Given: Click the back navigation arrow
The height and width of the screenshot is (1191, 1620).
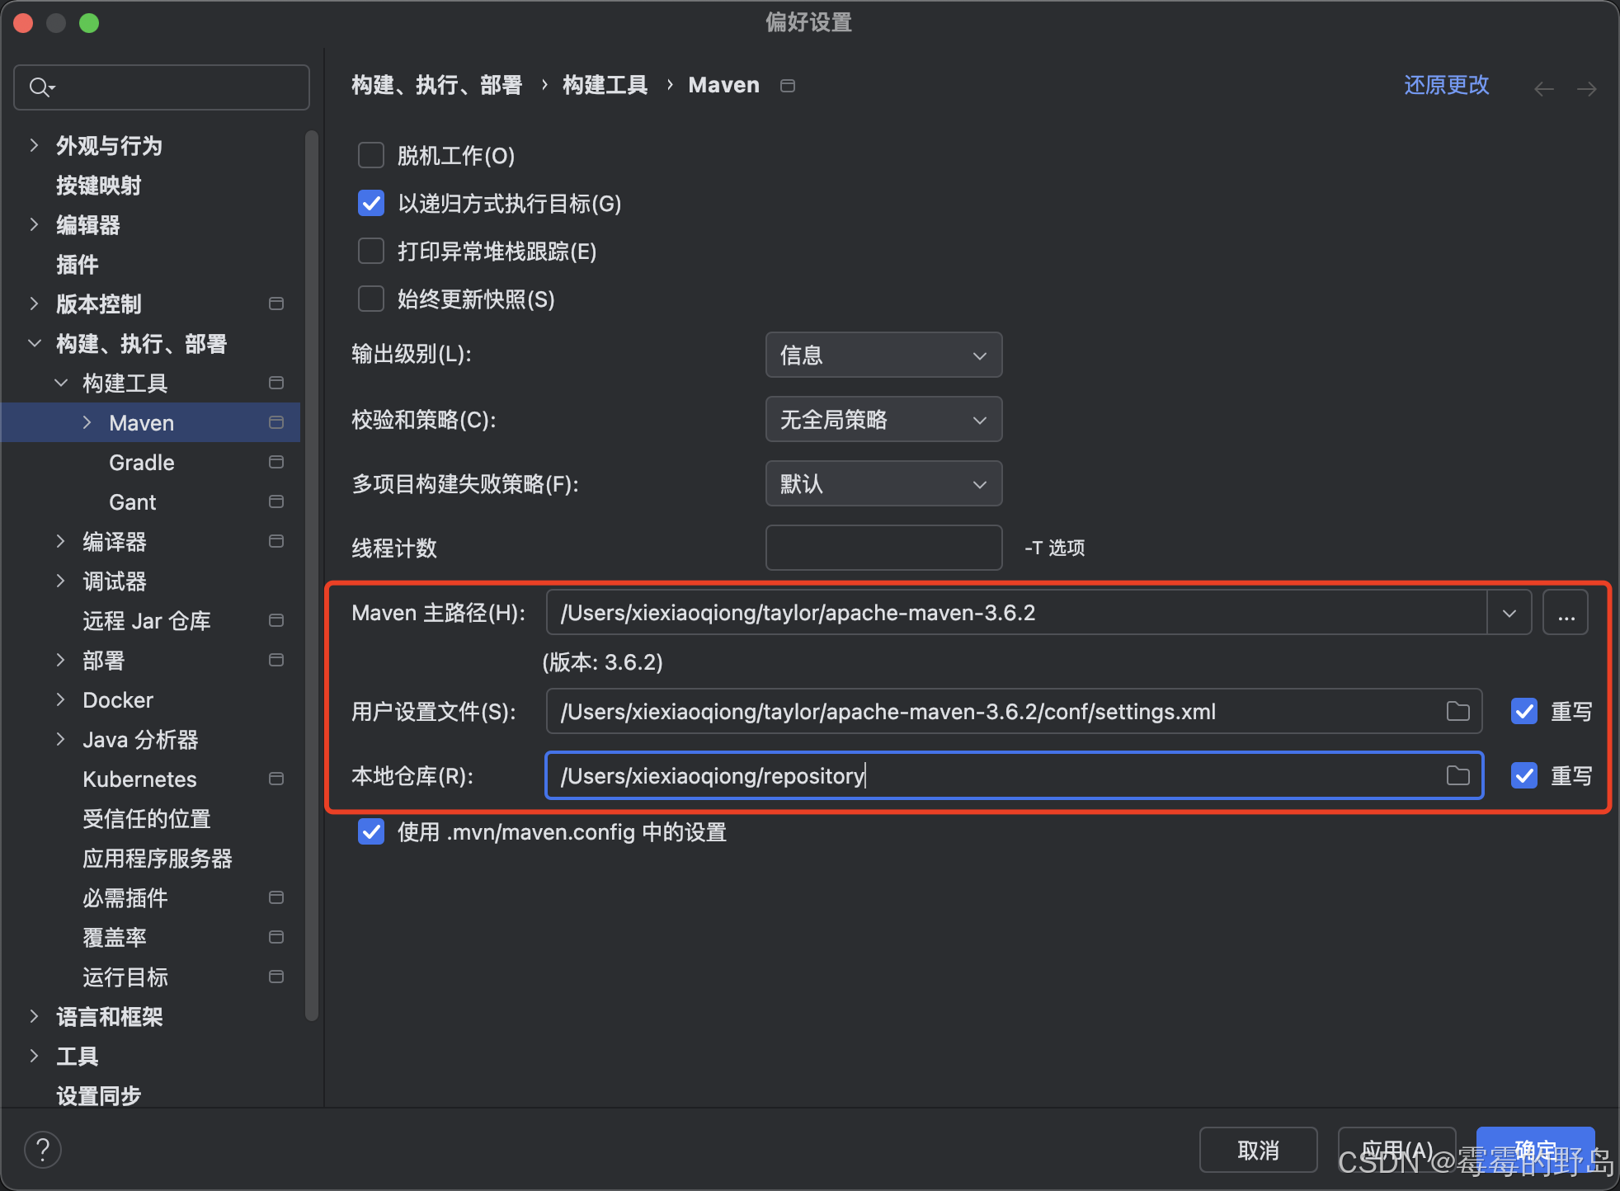Looking at the screenshot, I should click(1543, 88).
